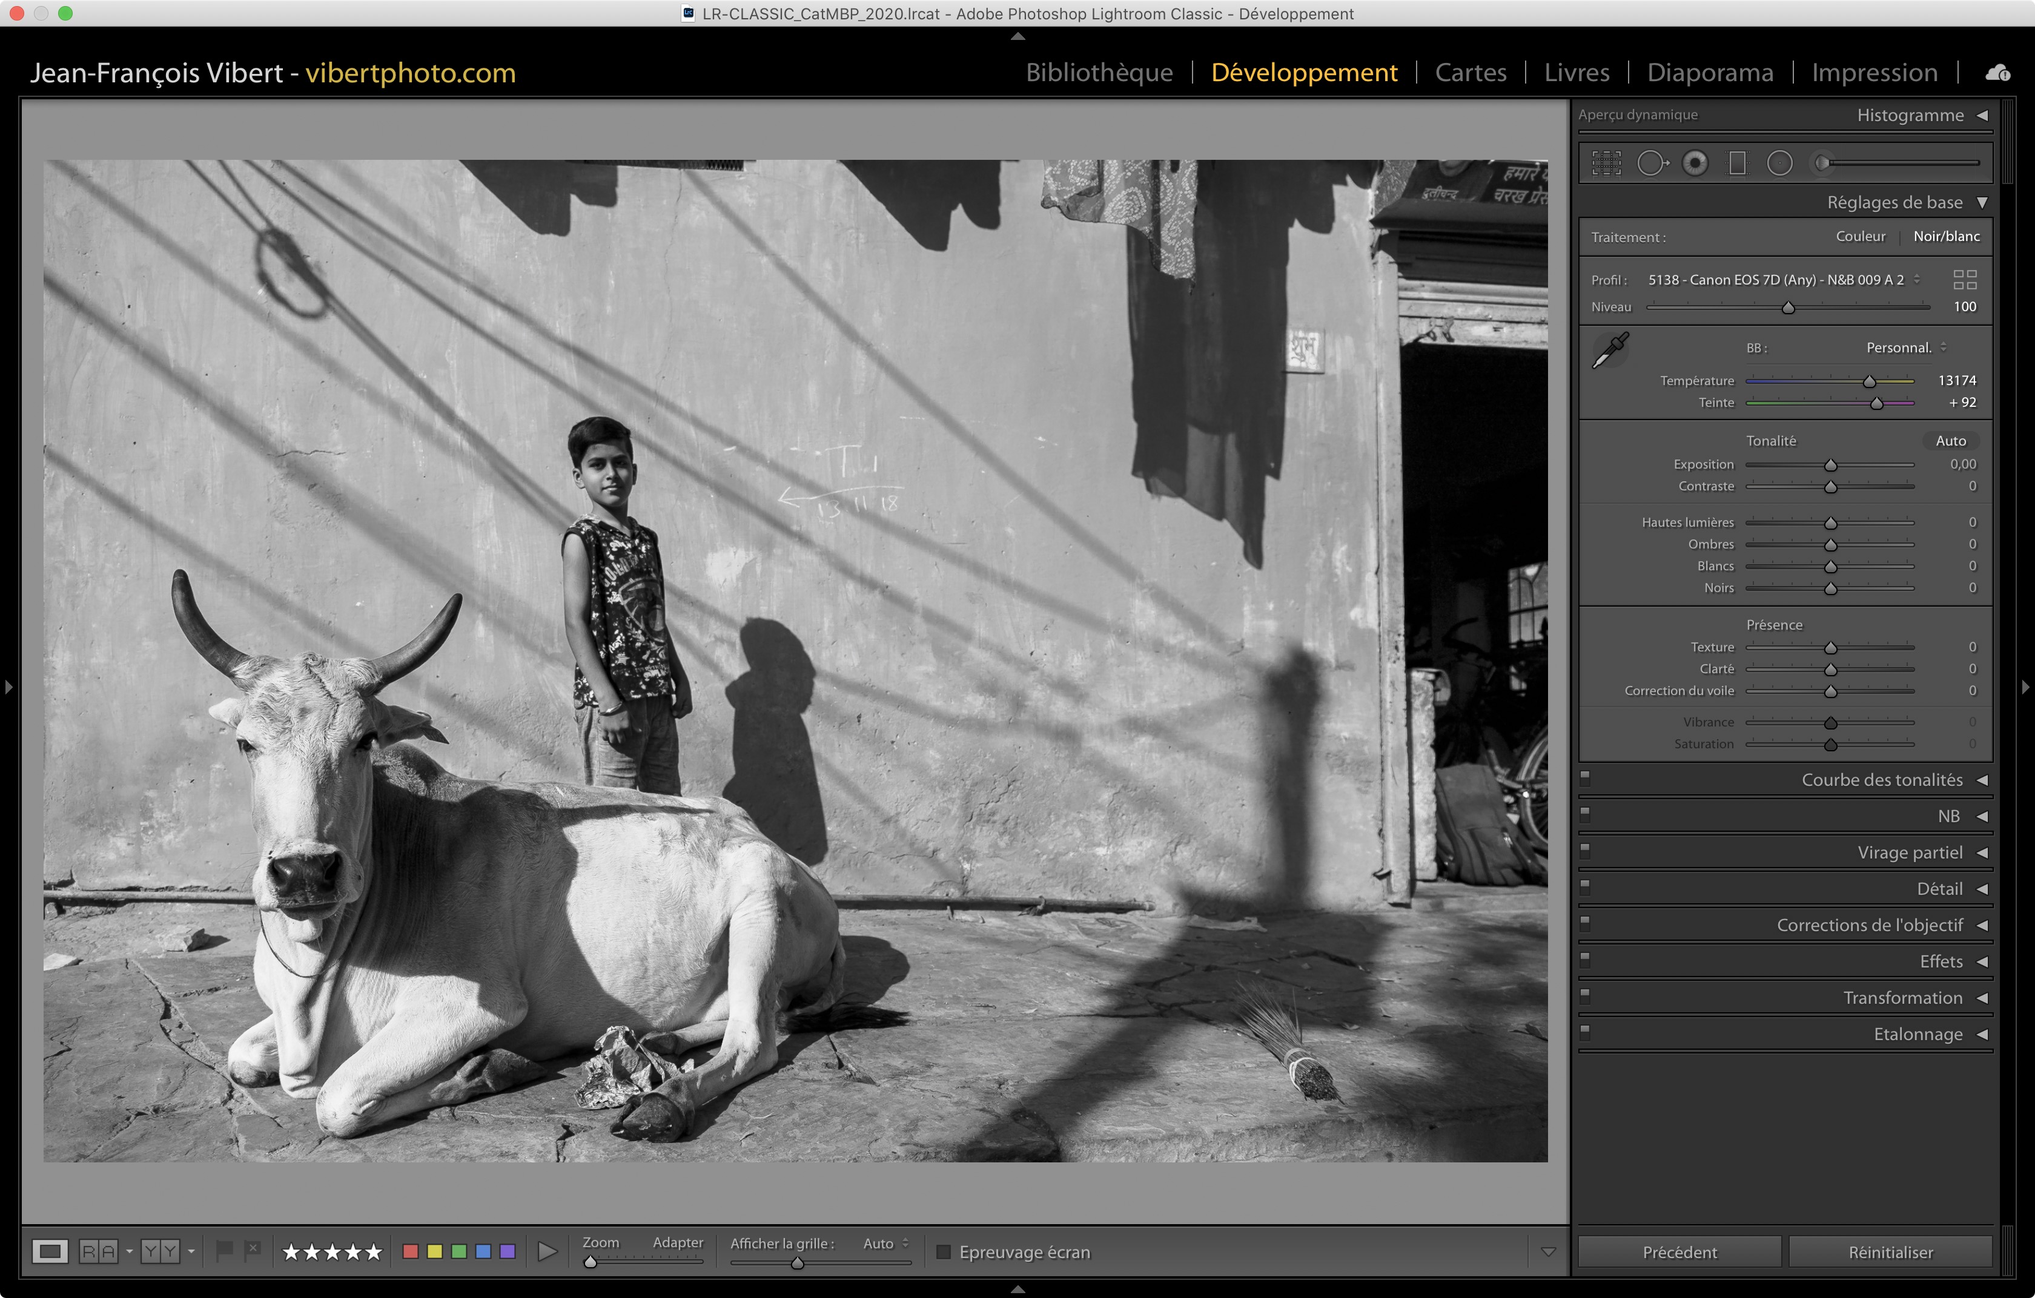
Task: Pick the white balance eyedropper
Action: coord(1610,351)
